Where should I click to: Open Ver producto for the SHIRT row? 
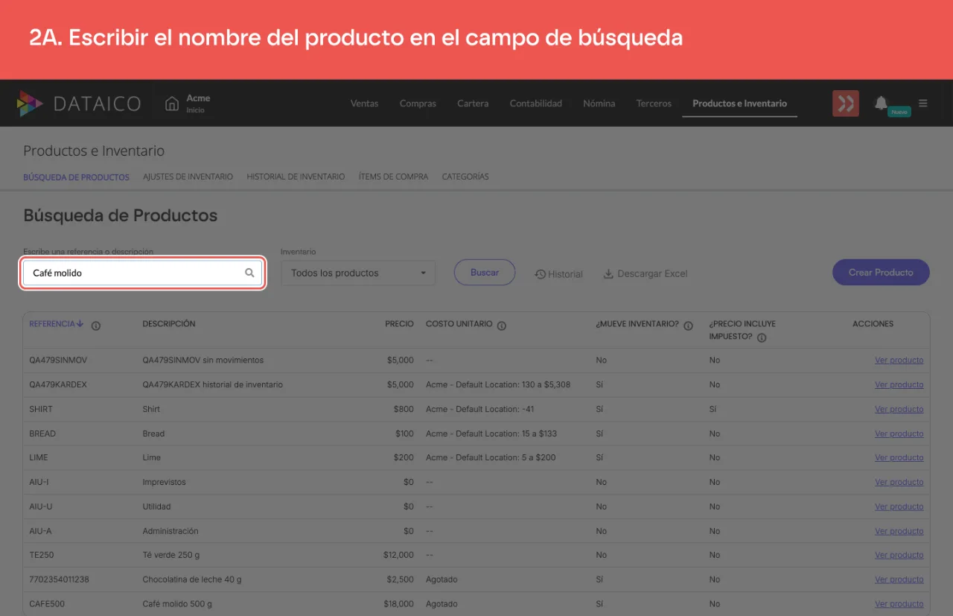point(899,409)
